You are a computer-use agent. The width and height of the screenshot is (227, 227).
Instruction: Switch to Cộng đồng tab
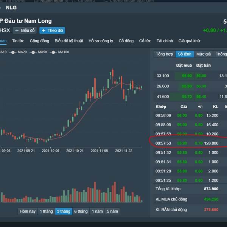(39, 41)
